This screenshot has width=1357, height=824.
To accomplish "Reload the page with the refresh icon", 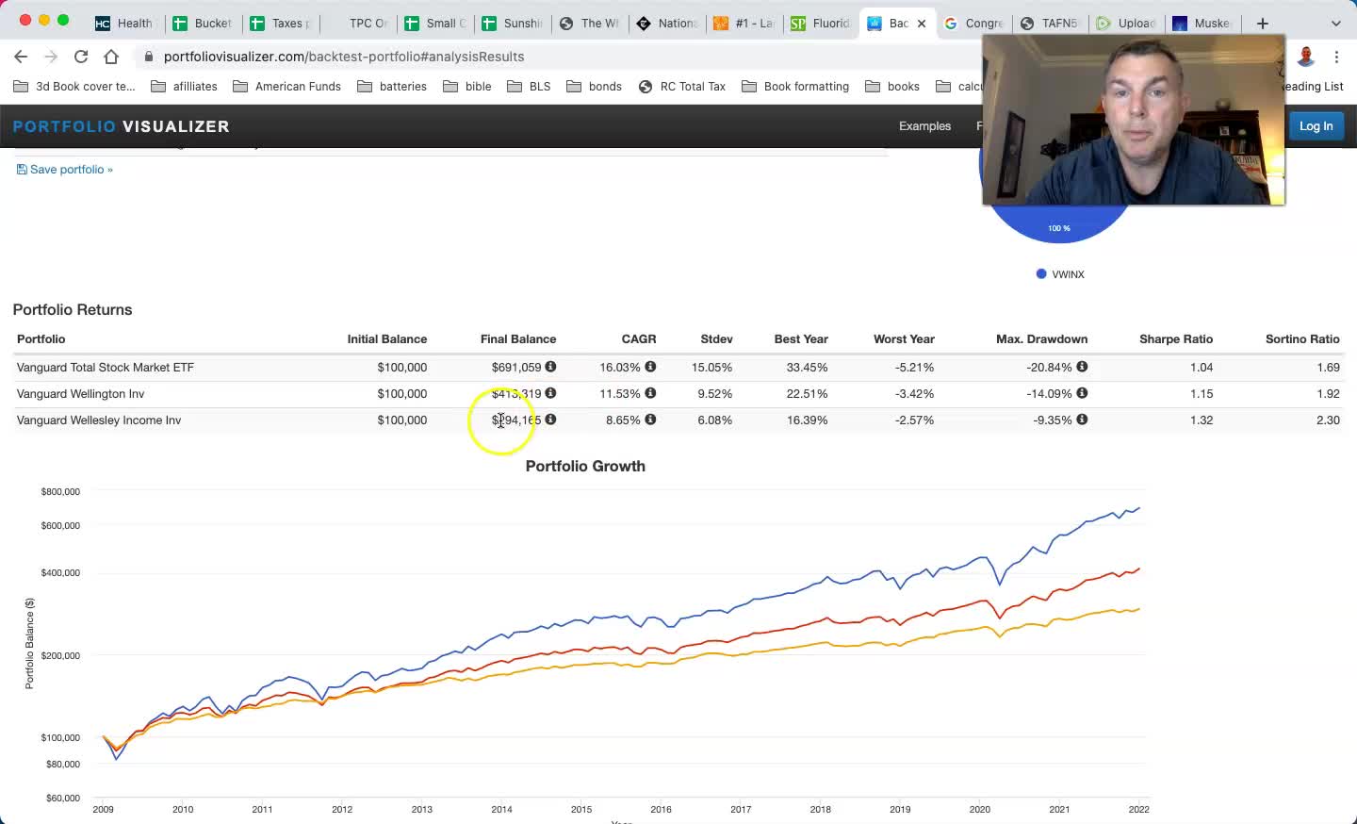I will [x=81, y=57].
